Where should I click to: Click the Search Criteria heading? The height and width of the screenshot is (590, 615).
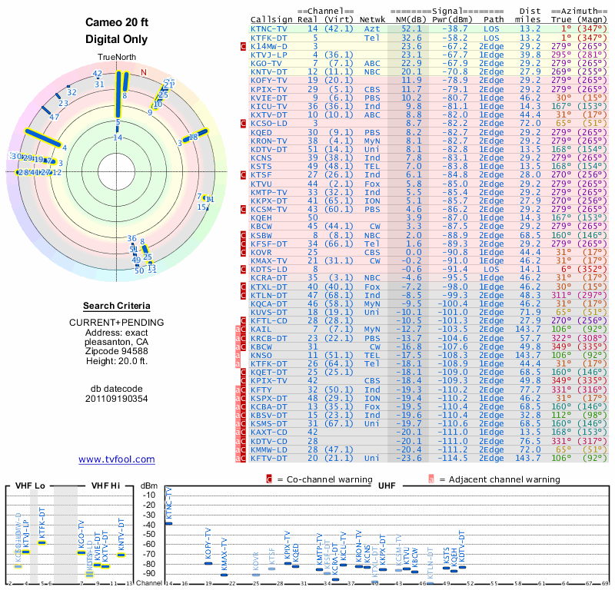click(117, 306)
